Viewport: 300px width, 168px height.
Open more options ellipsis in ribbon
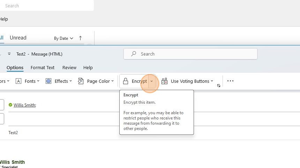tap(230, 81)
